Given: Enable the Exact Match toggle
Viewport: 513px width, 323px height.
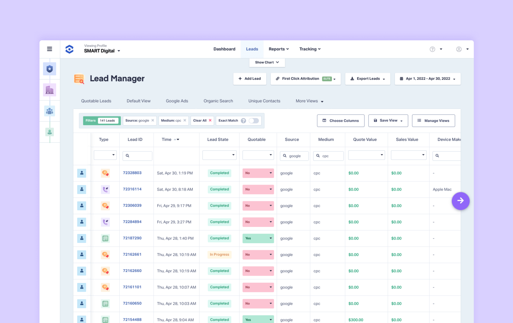Looking at the screenshot, I should point(254,120).
